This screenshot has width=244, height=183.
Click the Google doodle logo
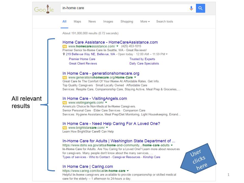(44, 9)
